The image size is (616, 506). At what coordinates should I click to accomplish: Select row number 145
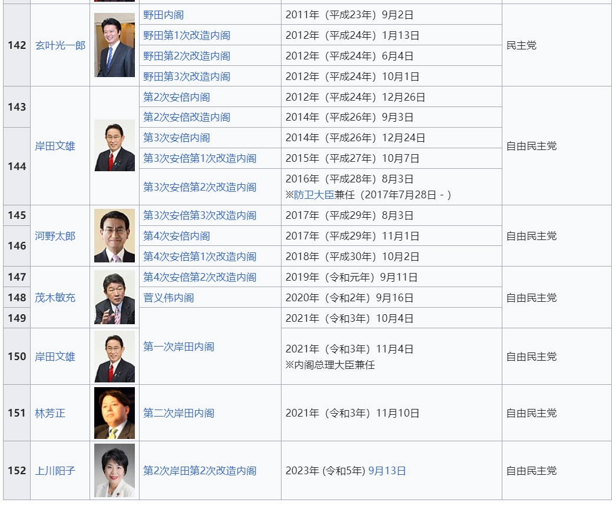tap(17, 215)
